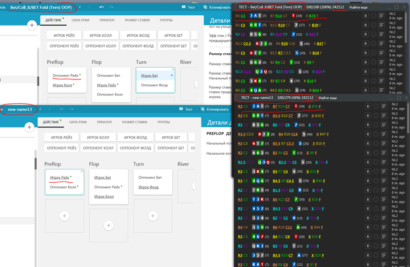
Task: Click the undo arrow in Bet/Coll_X editor header
Action: coord(102,7)
